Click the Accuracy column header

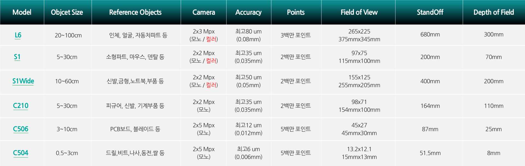click(x=249, y=12)
